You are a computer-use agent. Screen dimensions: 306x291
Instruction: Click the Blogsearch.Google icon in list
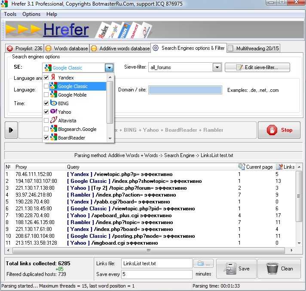tap(53, 129)
